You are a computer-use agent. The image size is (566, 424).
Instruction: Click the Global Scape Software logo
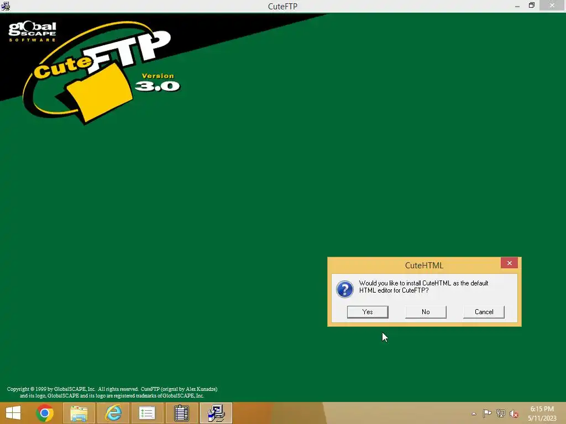tap(33, 31)
